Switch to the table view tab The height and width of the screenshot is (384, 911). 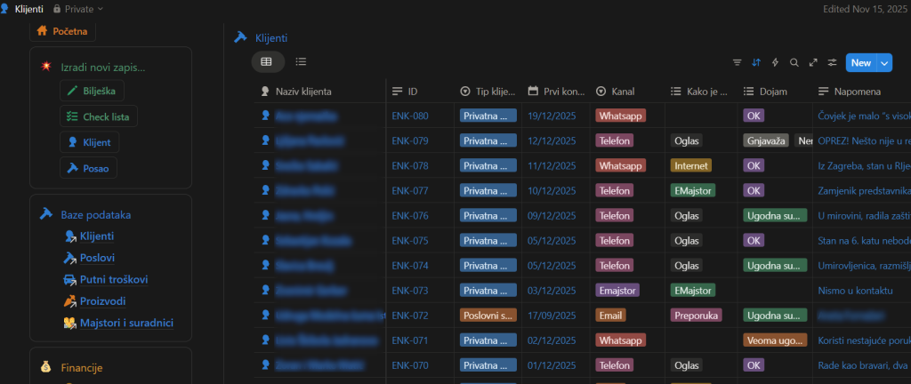[x=267, y=61]
